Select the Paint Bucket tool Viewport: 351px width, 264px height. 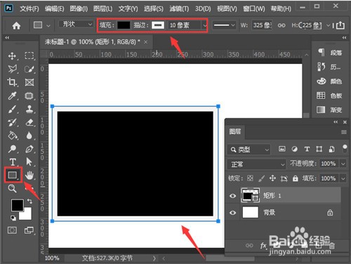pyautogui.click(x=13, y=136)
